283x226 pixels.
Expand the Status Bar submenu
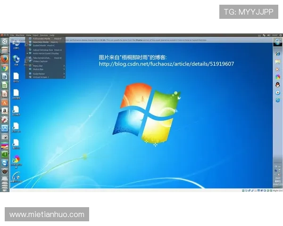pyautogui.click(x=39, y=69)
